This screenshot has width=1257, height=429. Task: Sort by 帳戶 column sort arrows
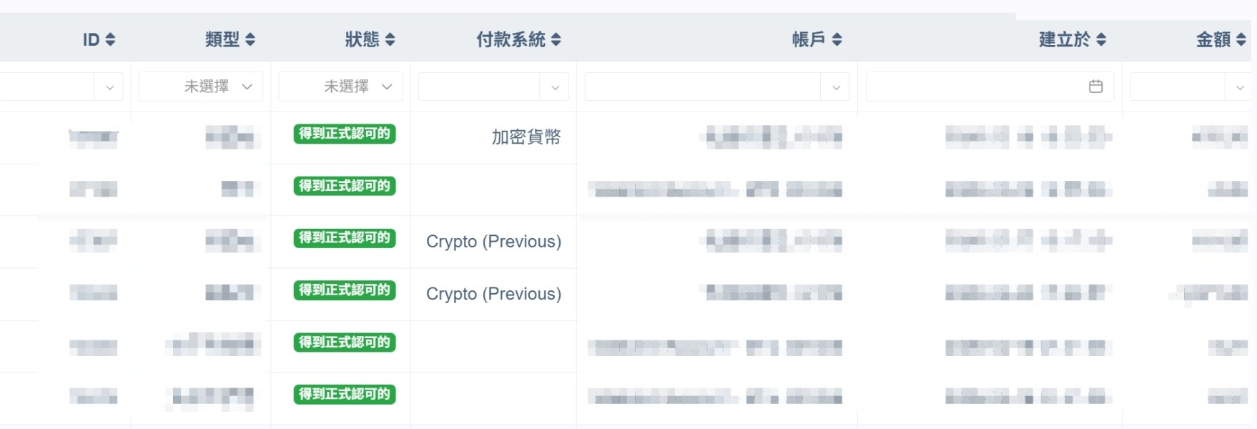[837, 40]
